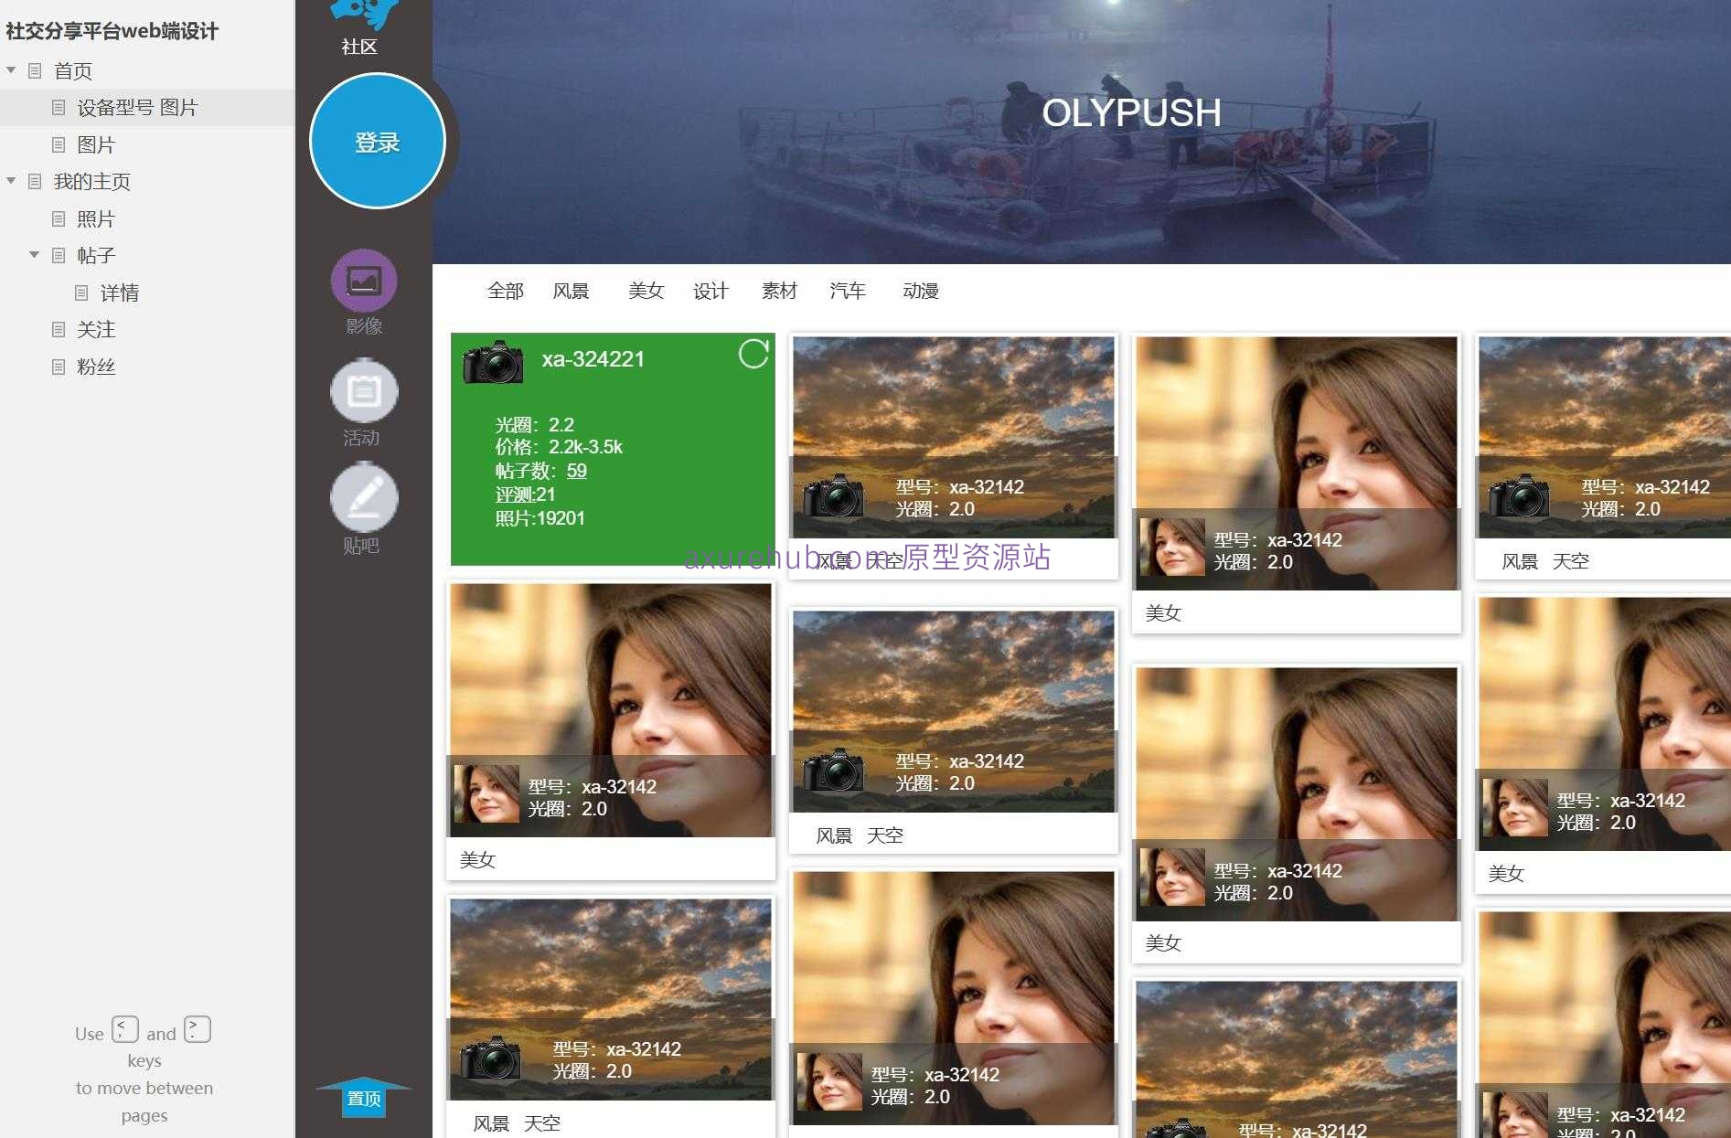Viewport: 1731px width, 1138px height.
Task: Open the 帖子数 59 link
Action: (x=576, y=471)
